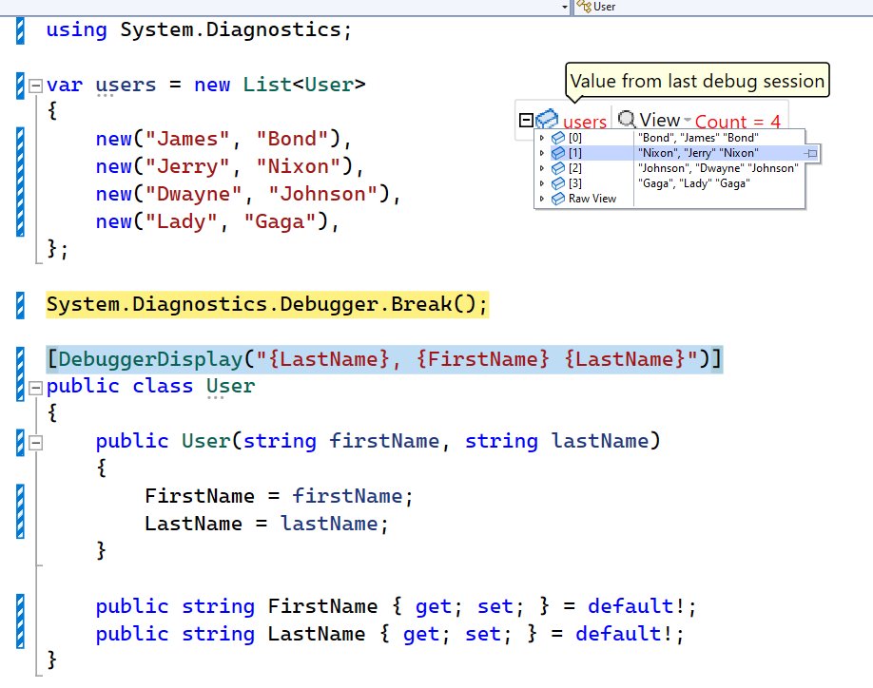Click the "Jerry" string literal in the code
The width and height of the screenshot is (873, 688).
point(187,166)
